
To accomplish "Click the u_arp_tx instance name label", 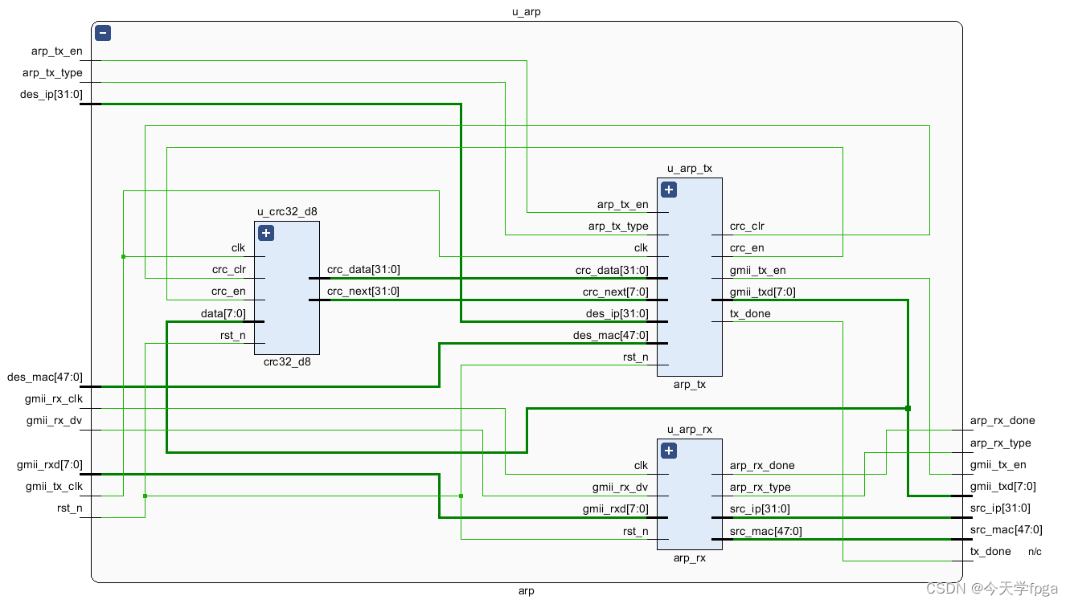I will 689,169.
